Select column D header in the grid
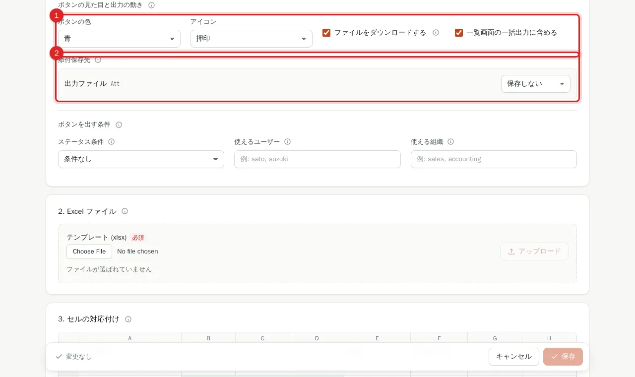Image resolution: width=635 pixels, height=377 pixels. coord(317,338)
